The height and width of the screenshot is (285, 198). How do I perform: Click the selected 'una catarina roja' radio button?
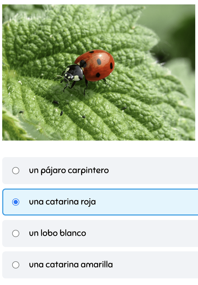tap(16, 202)
